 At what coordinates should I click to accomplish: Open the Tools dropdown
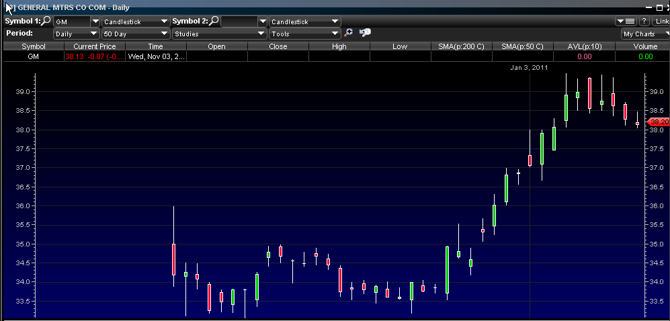tap(304, 34)
